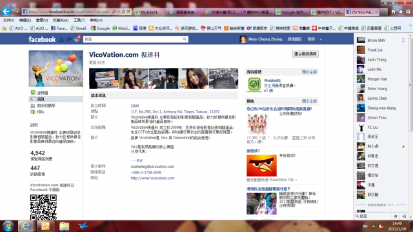Click the Facebook search magnifier button
The image size is (413, 232).
coord(185,39)
